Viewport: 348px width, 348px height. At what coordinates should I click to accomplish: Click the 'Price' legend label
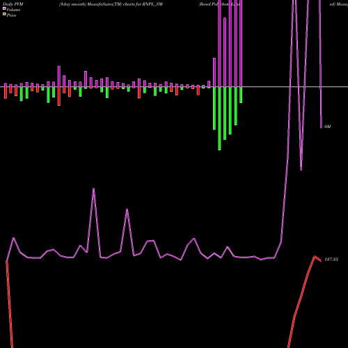[x=11, y=15]
